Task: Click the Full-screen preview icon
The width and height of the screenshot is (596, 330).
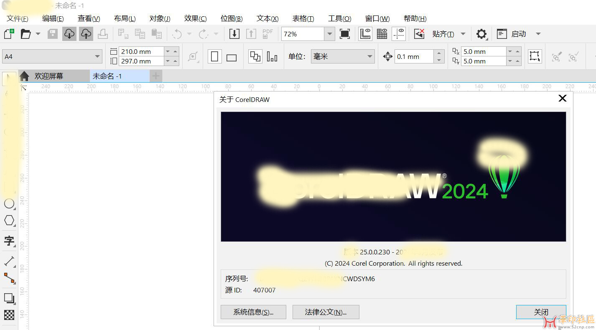Action: point(345,34)
